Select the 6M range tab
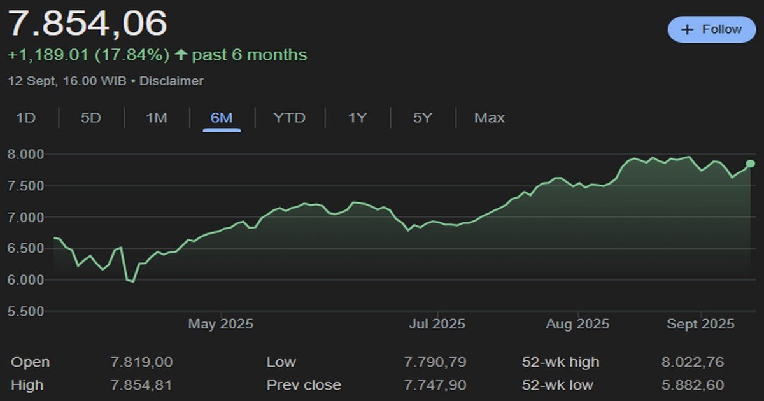This screenshot has height=401, width=764. (222, 118)
